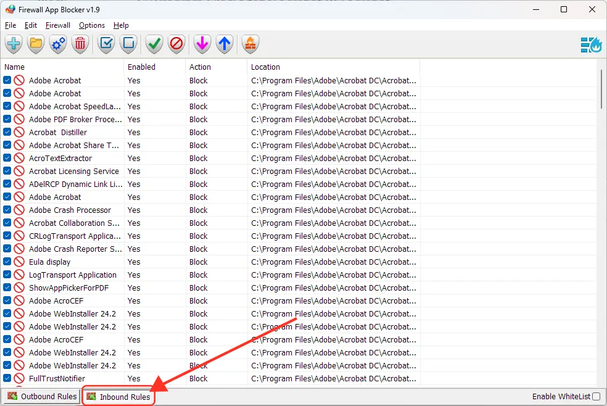Screen dimensions: 607x406
Task: Click block icon beside Adobe PDF Broker Proce...
Action: click(x=19, y=119)
